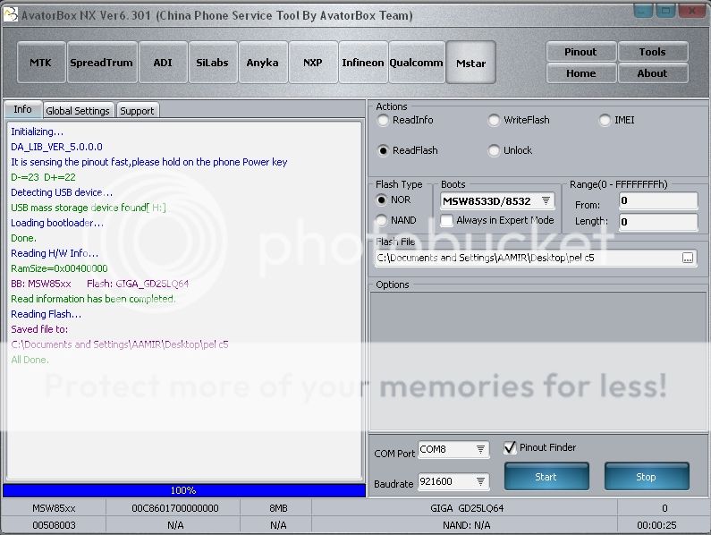Enable Always in Expert Mode
Screen dimensions: 711x535
tap(446, 220)
